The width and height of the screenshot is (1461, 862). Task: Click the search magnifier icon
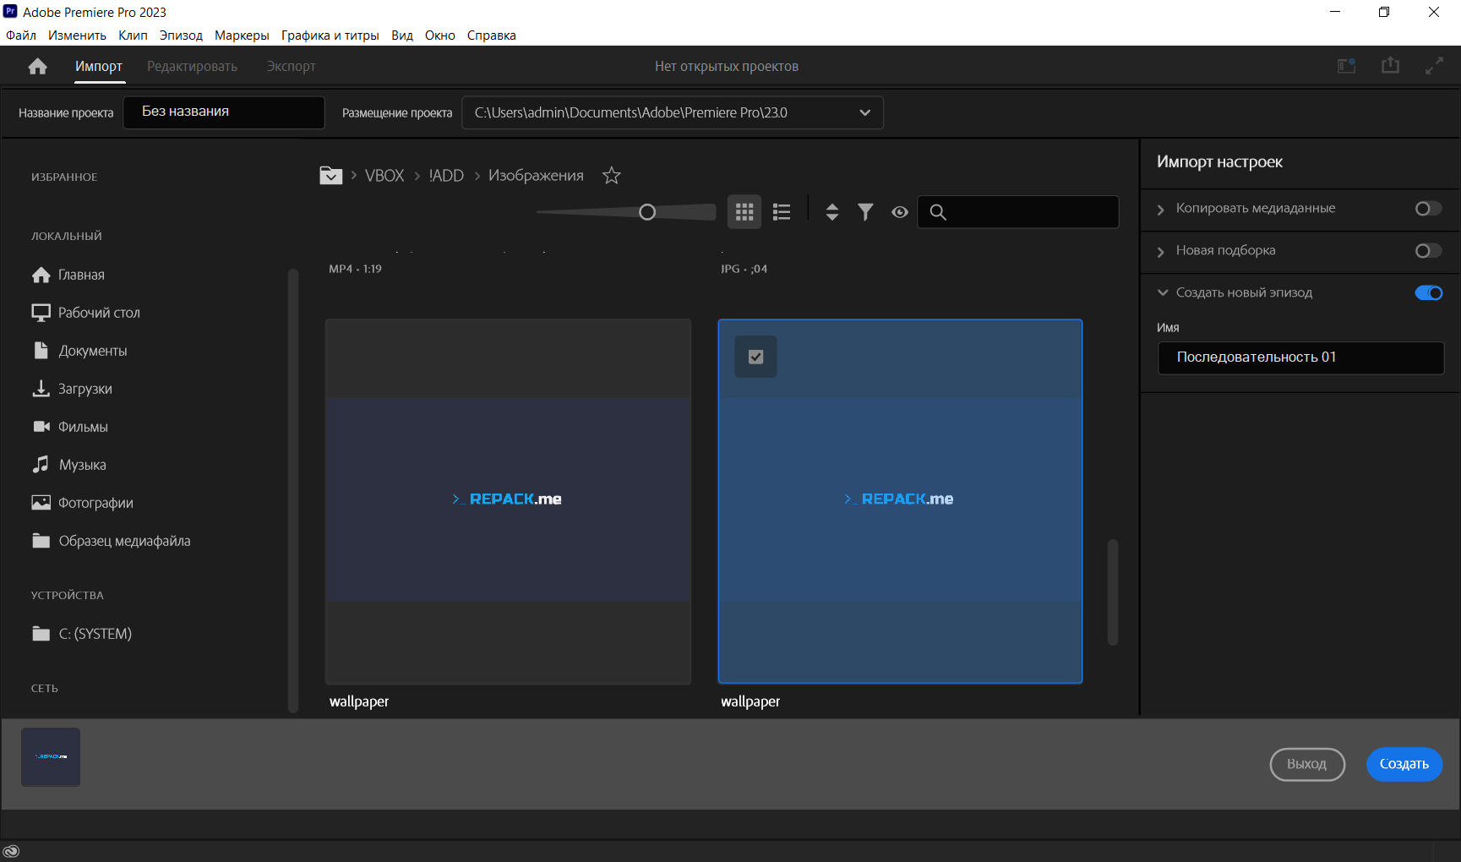point(938,212)
